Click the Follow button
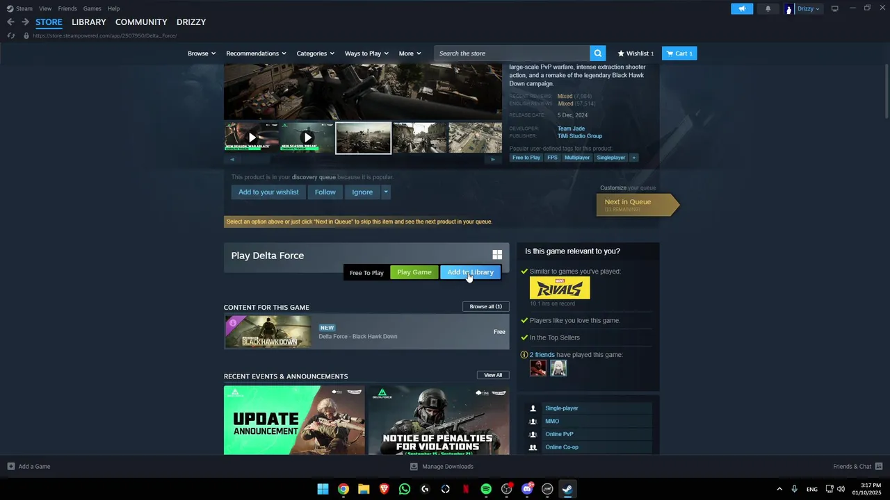 [x=325, y=192]
